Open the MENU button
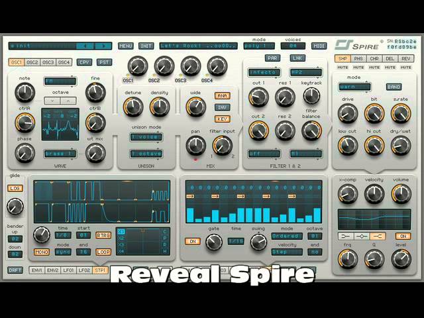The width and height of the screenshot is (424, 318). [126, 46]
